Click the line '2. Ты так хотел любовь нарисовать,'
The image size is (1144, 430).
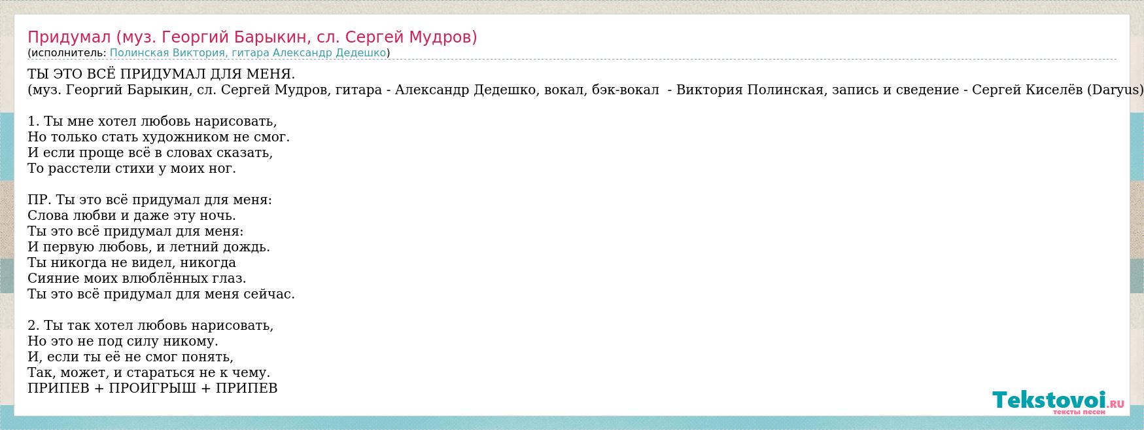(151, 325)
